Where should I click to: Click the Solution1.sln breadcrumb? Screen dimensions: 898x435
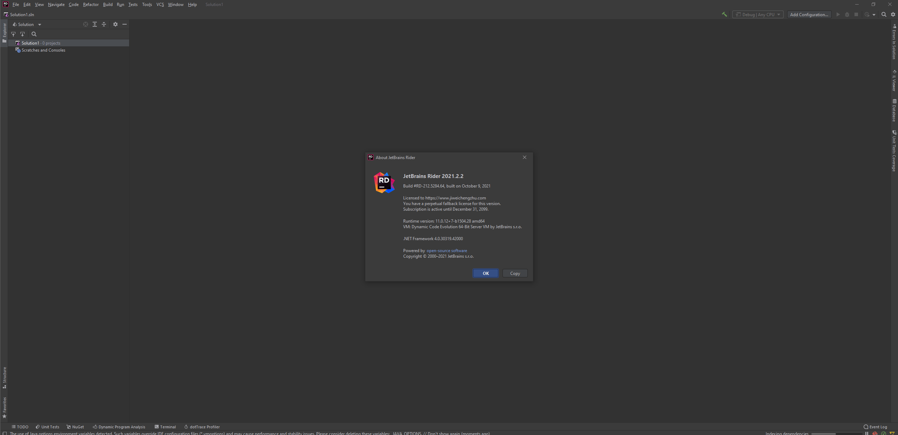click(19, 14)
